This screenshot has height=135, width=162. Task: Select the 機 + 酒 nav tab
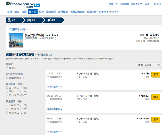pyautogui.click(x=33, y=12)
